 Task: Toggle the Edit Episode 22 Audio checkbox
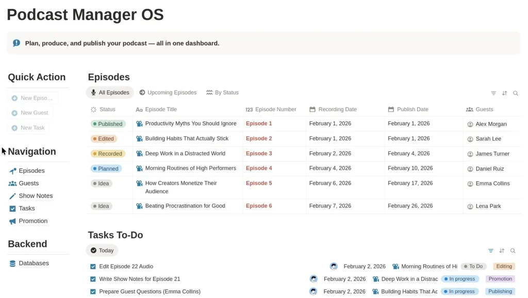(93, 267)
